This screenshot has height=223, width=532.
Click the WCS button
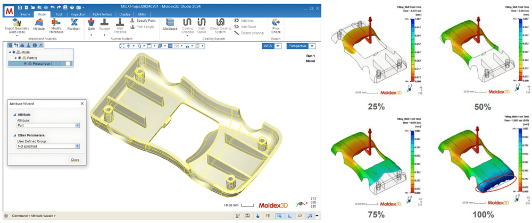click(268, 46)
